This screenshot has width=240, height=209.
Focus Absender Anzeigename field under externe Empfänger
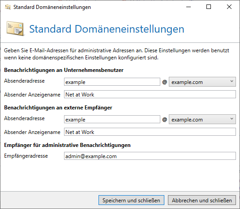click(150, 132)
